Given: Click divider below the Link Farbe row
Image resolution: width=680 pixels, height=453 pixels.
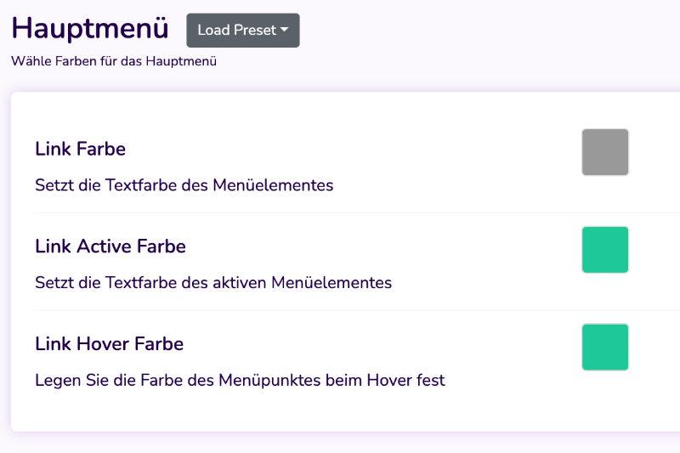Looking at the screenshot, I should click(357, 212).
